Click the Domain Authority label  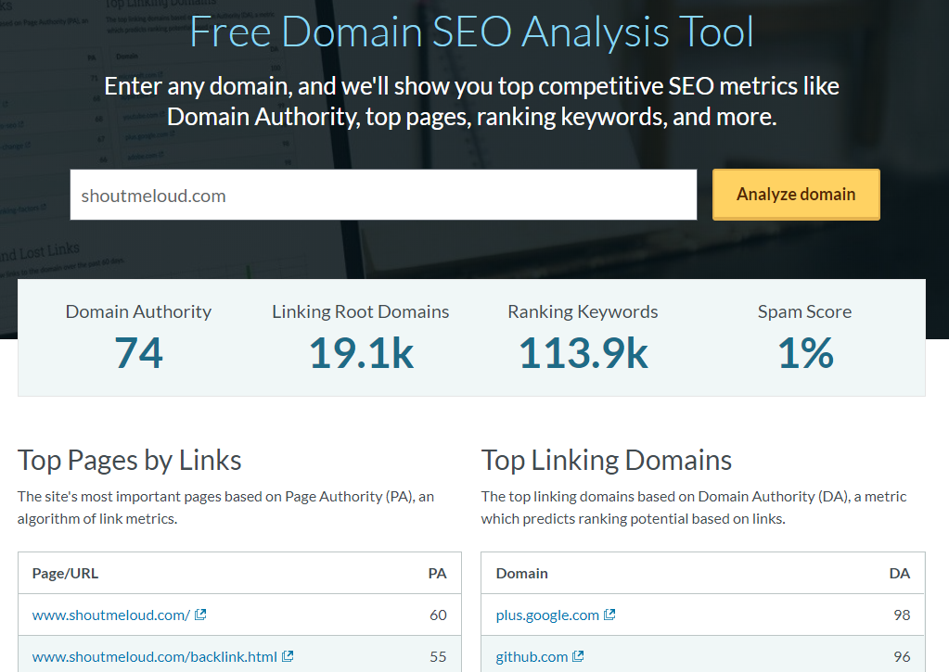coord(138,311)
